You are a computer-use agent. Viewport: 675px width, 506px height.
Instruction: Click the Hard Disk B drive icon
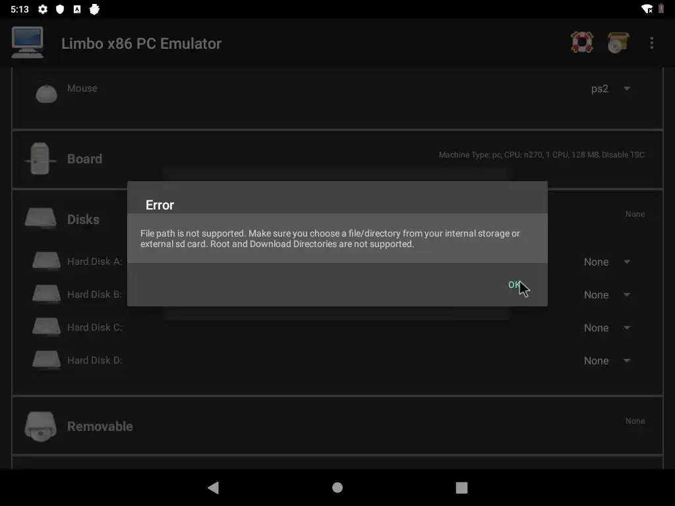point(47,294)
